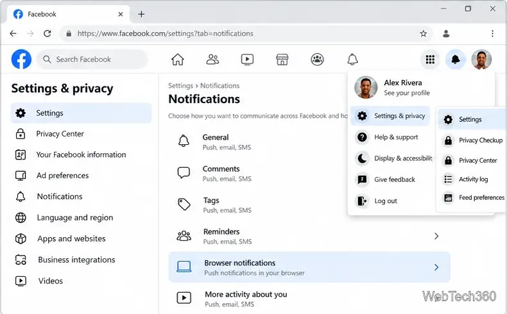
Task: Bookmark the page with the star icon
Action: (424, 33)
